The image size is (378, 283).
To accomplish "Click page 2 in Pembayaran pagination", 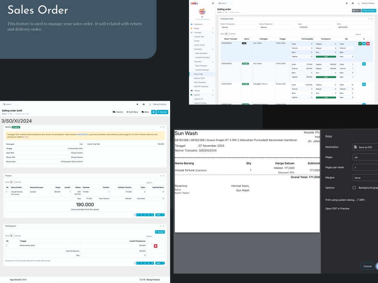I will [141, 263].
